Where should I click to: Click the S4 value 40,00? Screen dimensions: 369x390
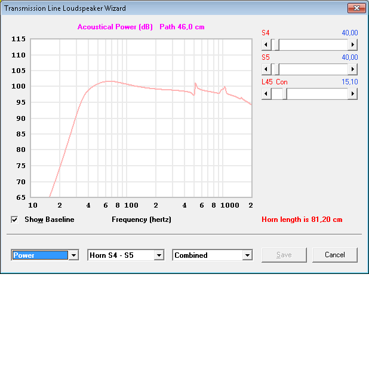pos(350,33)
